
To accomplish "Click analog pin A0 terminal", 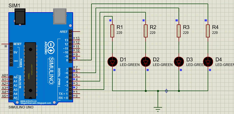I will click(11, 77).
